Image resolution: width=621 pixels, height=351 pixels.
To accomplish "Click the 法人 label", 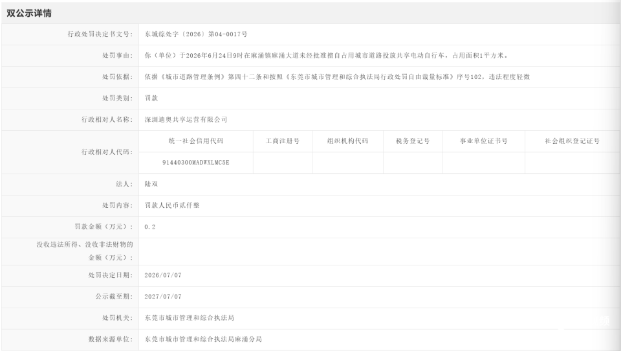I will (124, 184).
